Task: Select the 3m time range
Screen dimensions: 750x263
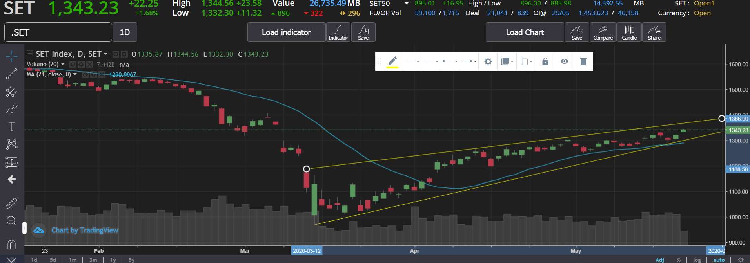Action: [x=93, y=260]
